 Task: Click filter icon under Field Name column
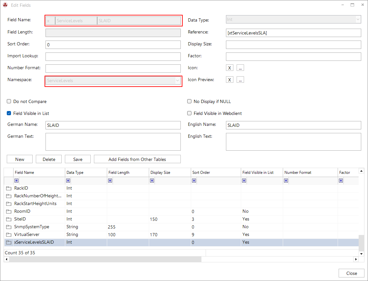(16, 180)
